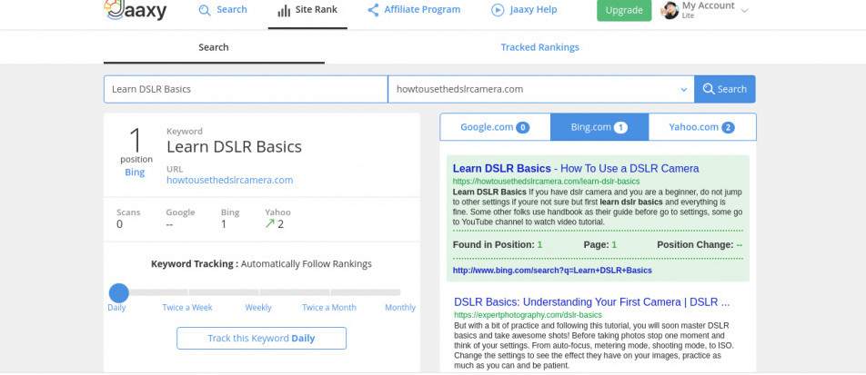Set tracking frequency to Weekly
This screenshot has height=375, width=866.
tap(258, 308)
